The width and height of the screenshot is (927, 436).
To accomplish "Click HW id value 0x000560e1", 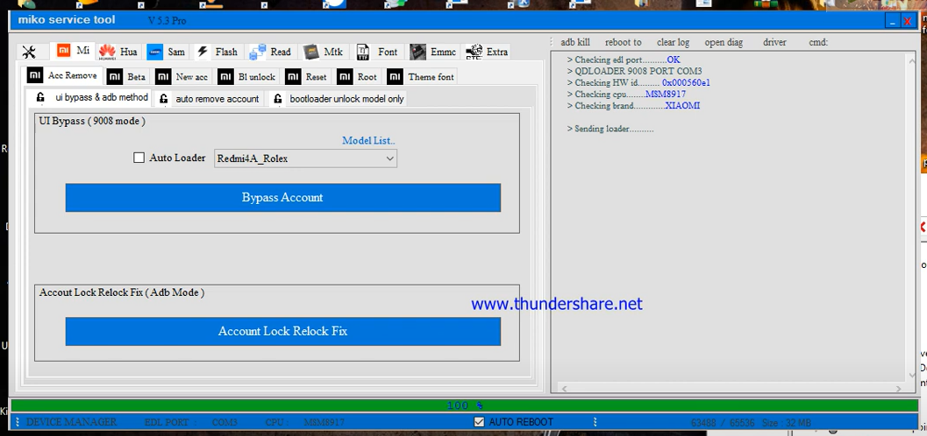I will tap(686, 82).
